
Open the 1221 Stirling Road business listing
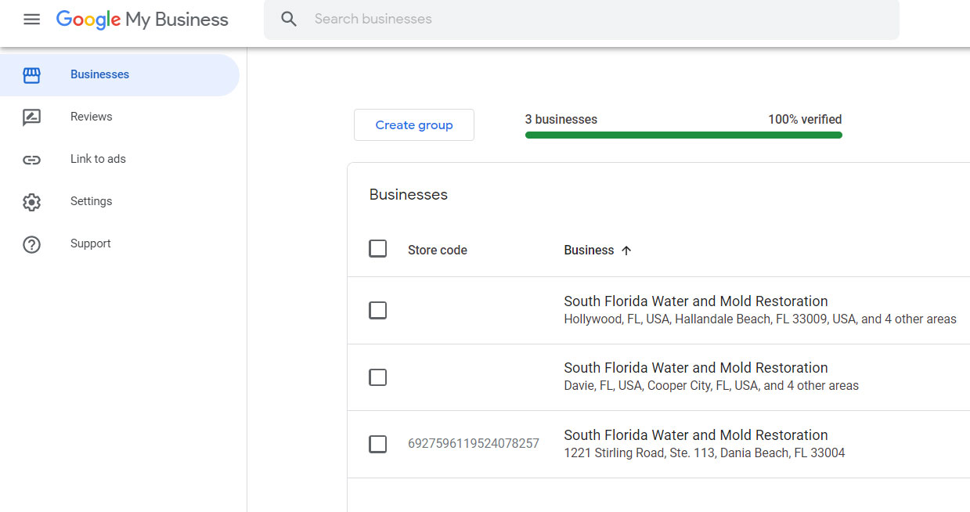coord(695,435)
